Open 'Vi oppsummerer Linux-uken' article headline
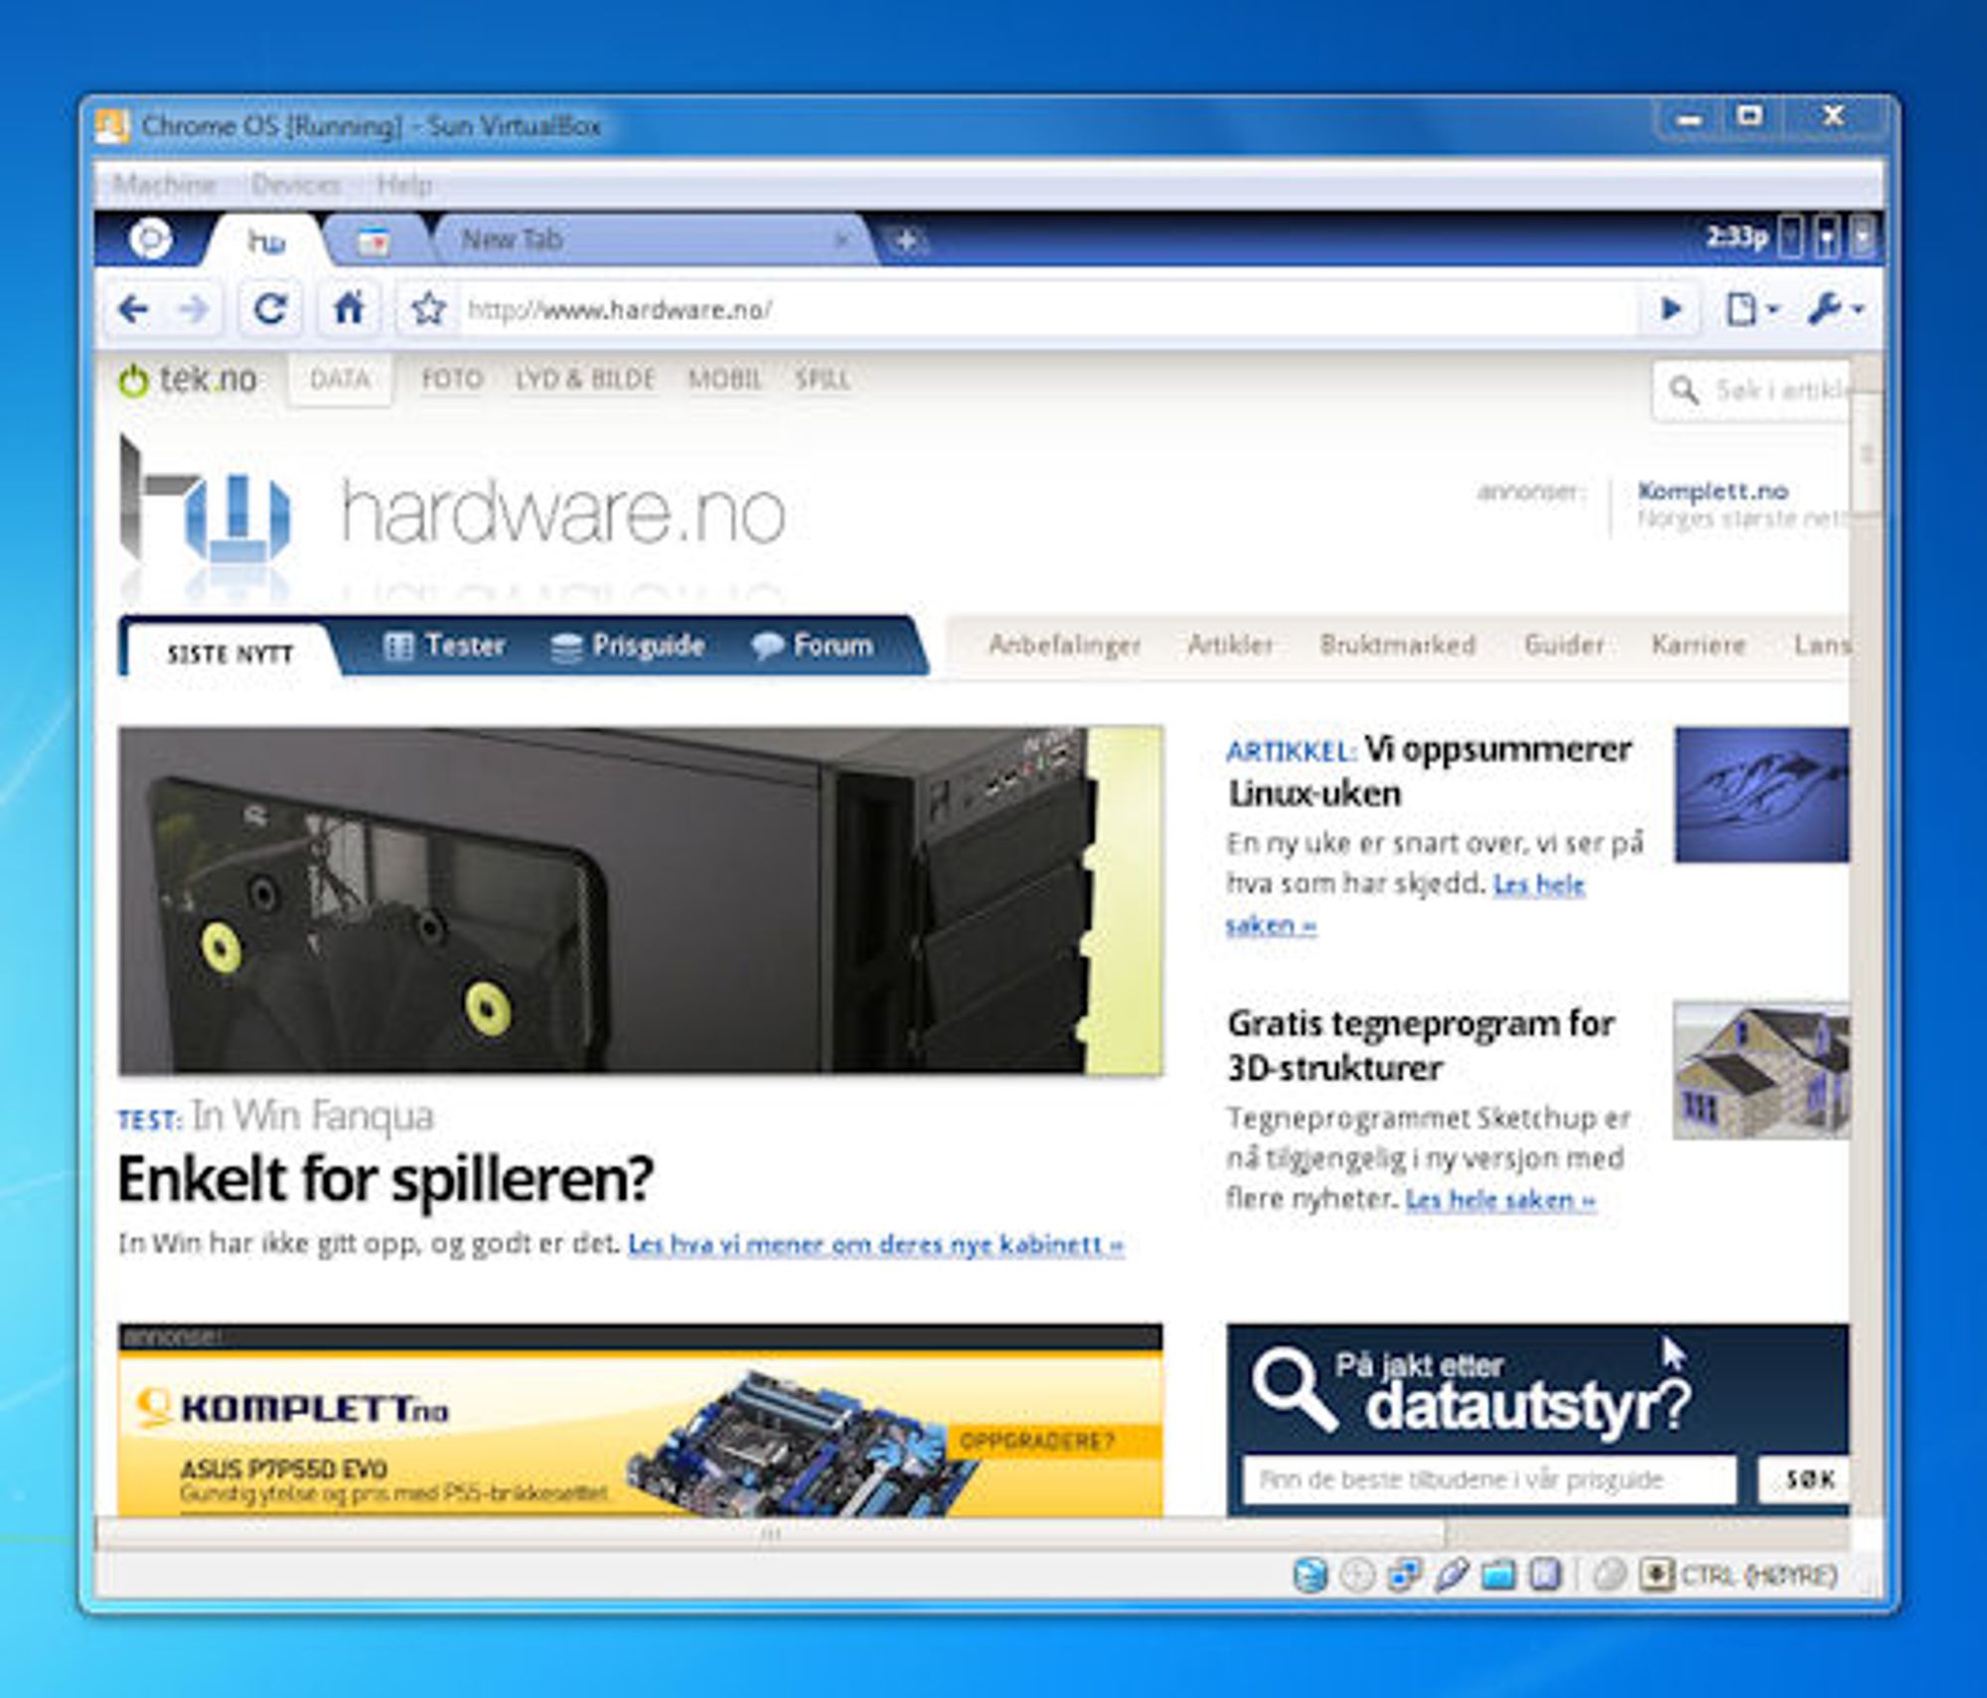Screen dimensions: 1987x1698 pos(1431,771)
